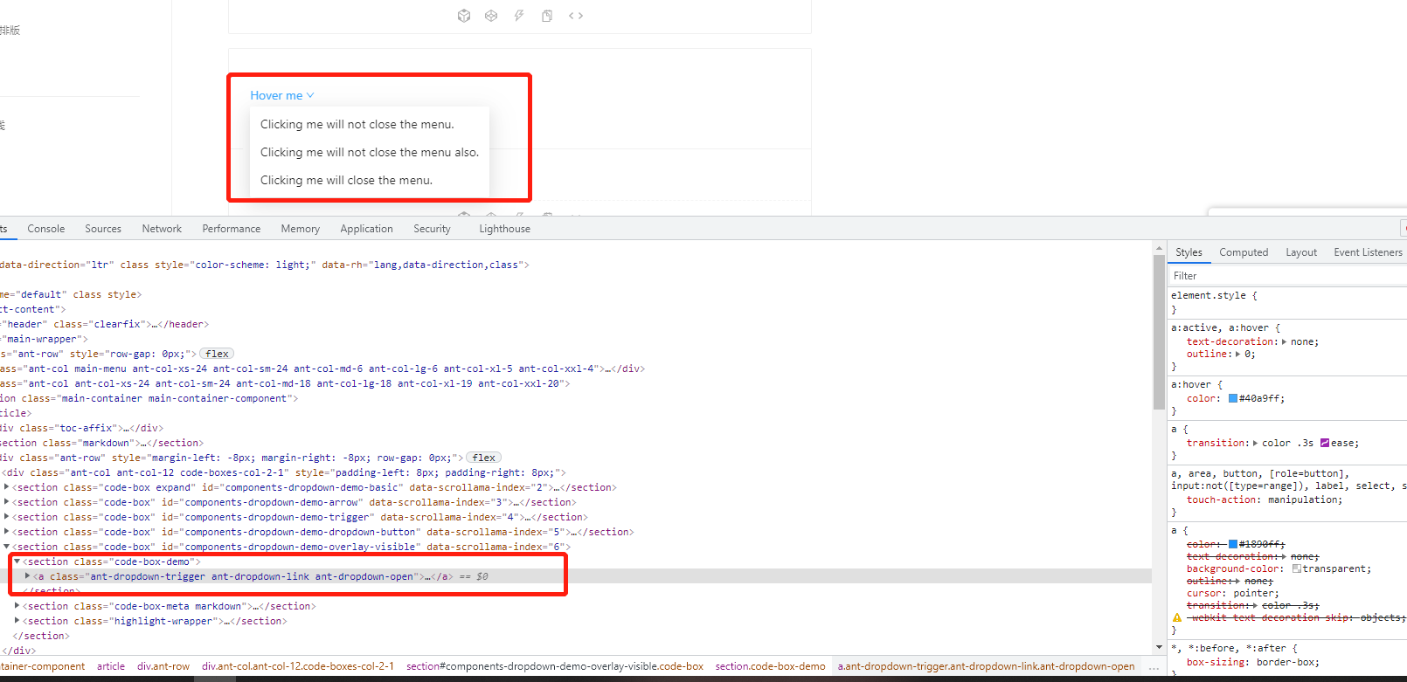The image size is (1407, 682).
Task: Switch to the Layout pane tab
Action: 1301,252
